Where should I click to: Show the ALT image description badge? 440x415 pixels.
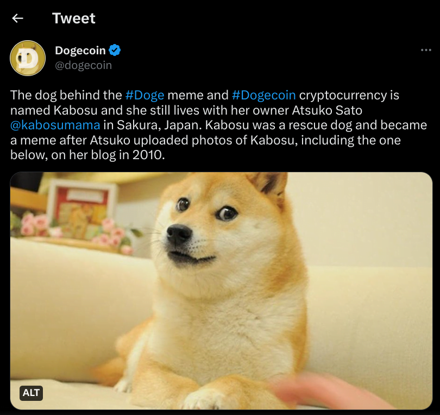pos(31,393)
